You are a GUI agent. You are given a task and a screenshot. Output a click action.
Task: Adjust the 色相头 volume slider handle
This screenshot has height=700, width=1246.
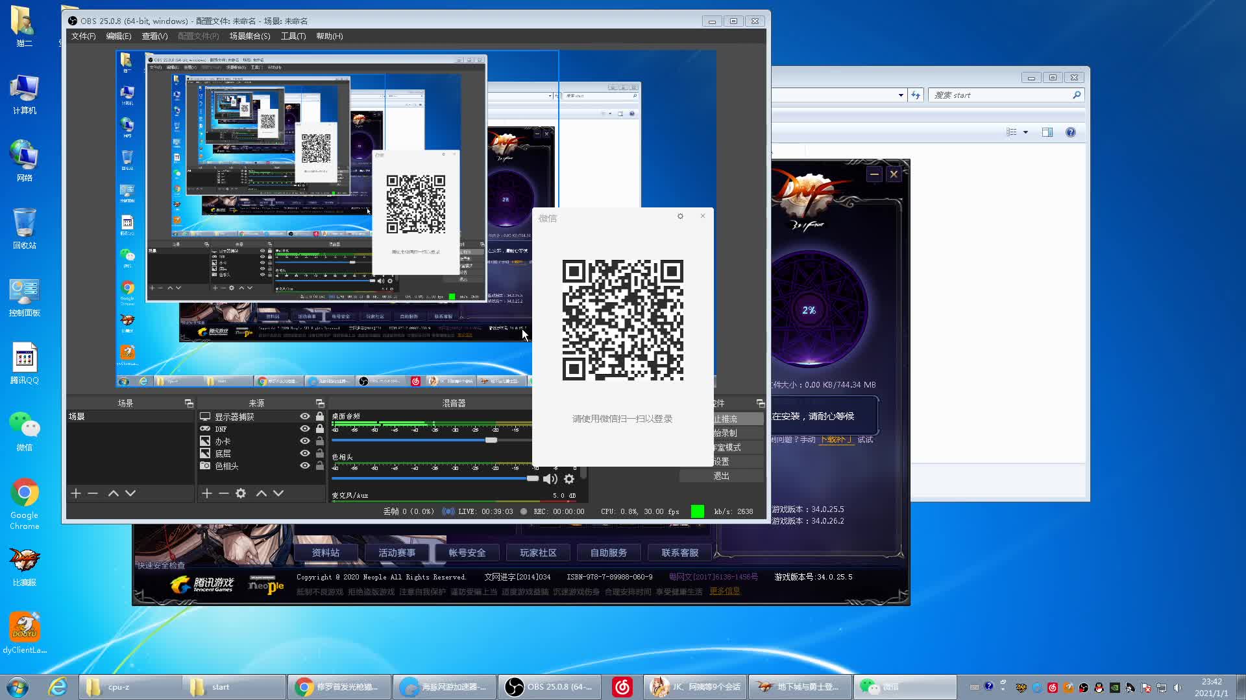(x=532, y=478)
